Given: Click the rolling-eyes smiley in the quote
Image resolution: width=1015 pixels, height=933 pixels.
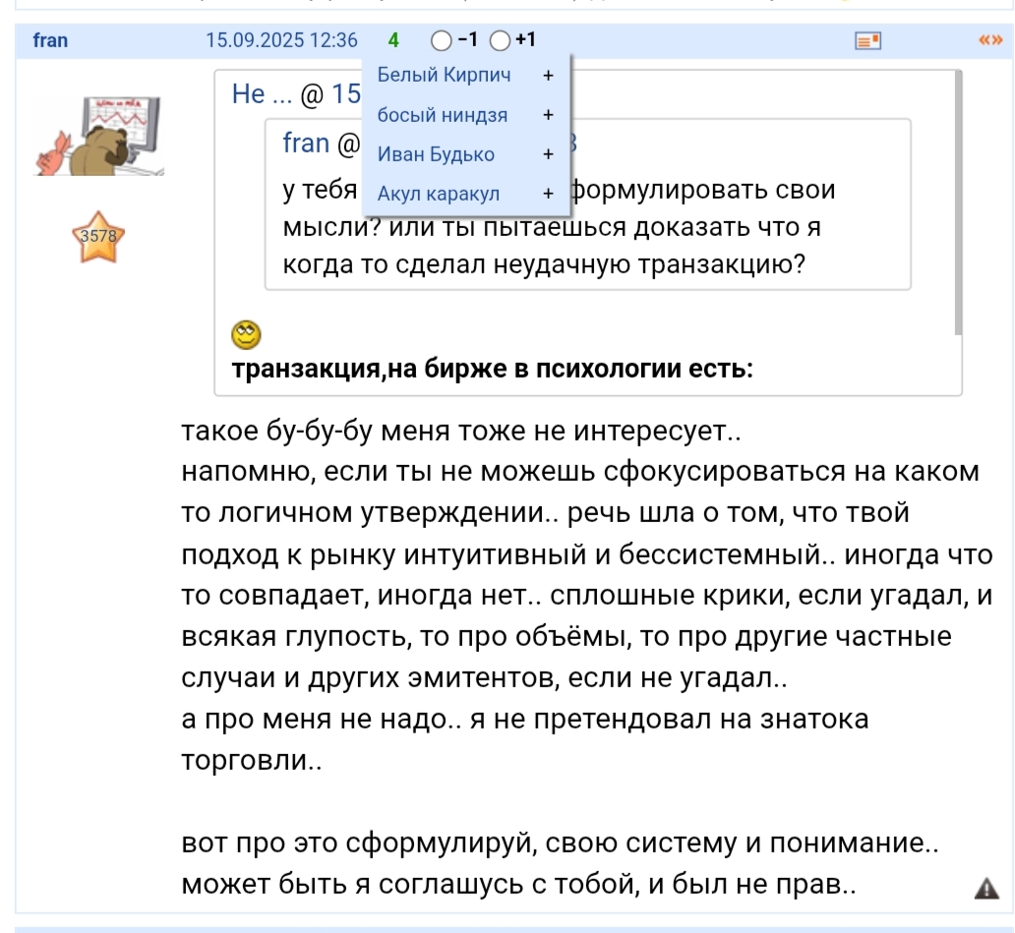Looking at the screenshot, I should (x=246, y=336).
